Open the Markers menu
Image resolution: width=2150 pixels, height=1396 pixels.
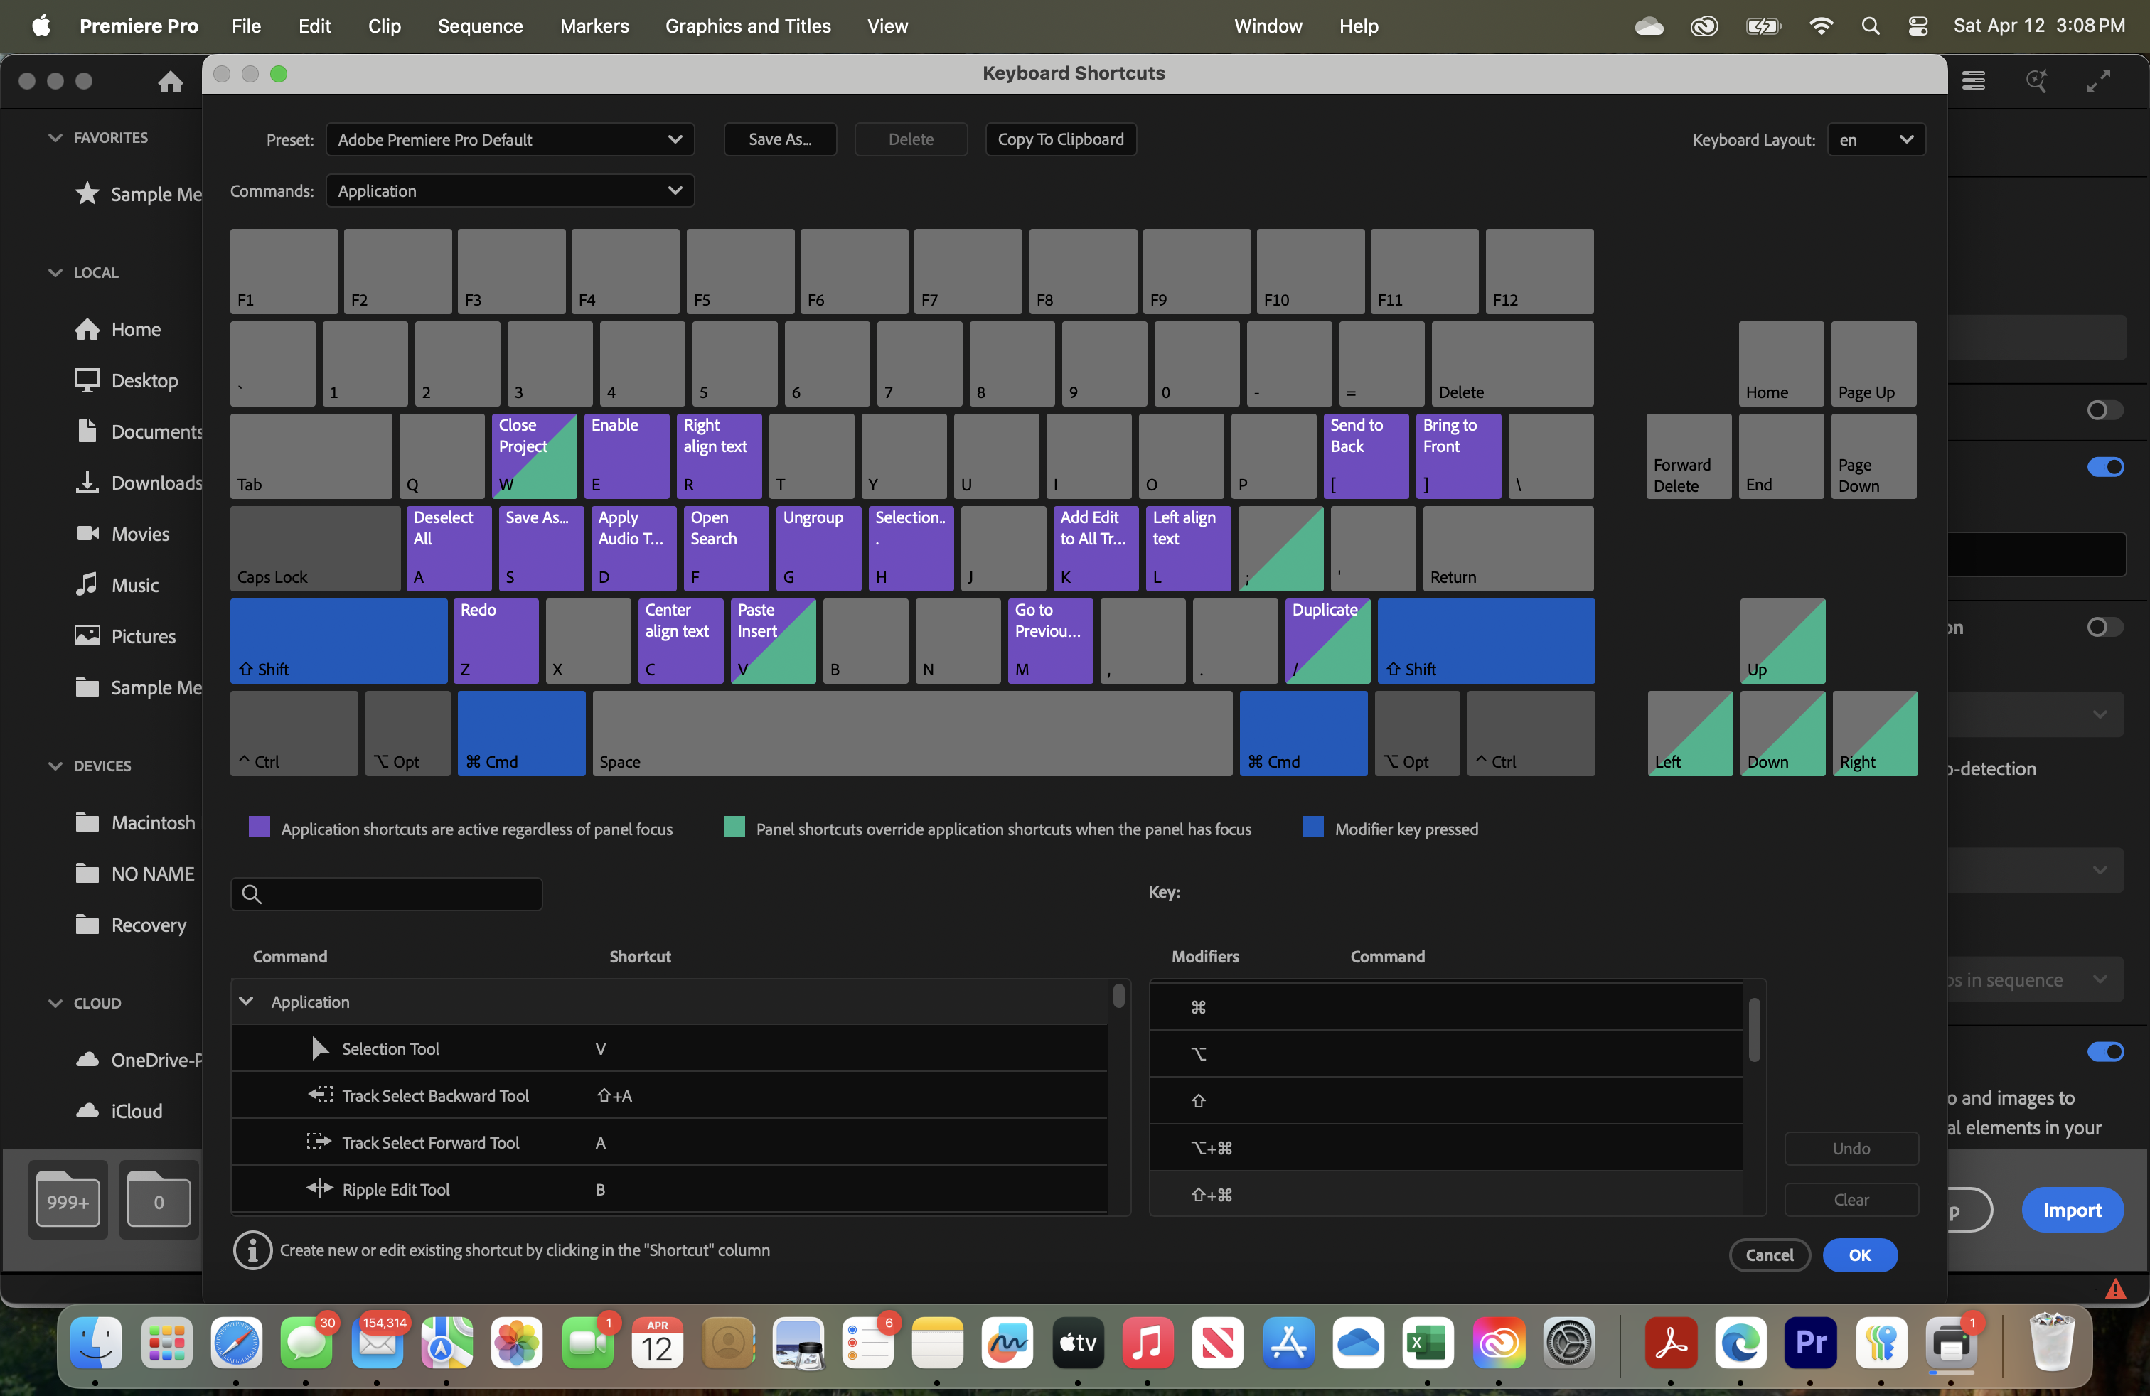tap(594, 26)
